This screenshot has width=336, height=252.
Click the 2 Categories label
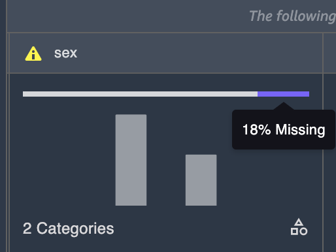point(68,228)
